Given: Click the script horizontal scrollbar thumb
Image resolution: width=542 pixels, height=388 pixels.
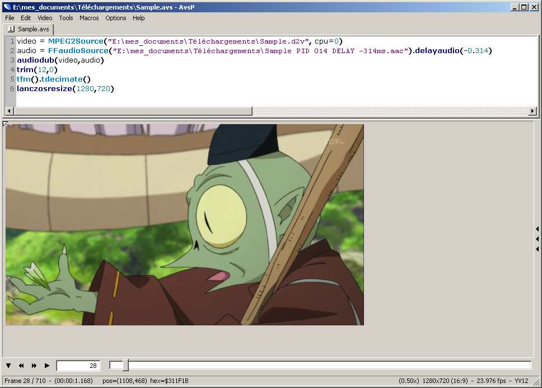Looking at the screenshot, I should 133,111.
